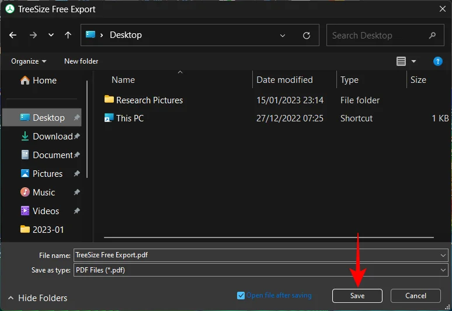Viewport: 452px width, 311px height.
Task: Open the Organize dropdown menu
Action: click(x=28, y=61)
